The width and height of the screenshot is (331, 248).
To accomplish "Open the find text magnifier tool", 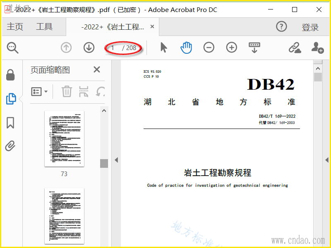I will 12,48.
